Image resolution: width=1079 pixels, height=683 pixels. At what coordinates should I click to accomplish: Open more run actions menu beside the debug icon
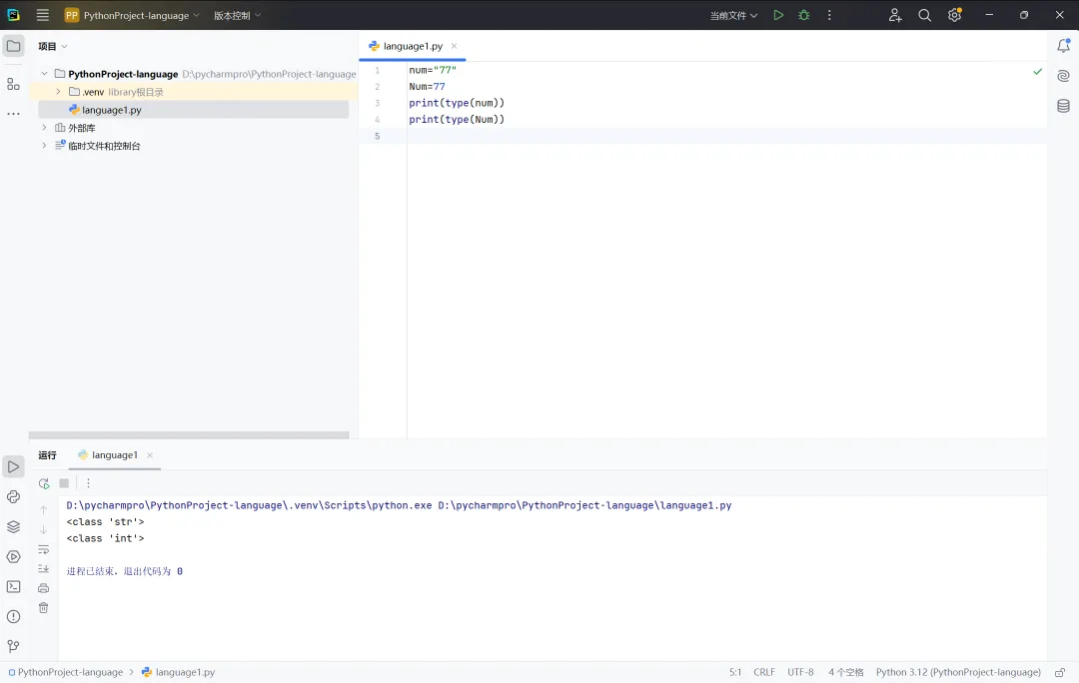829,15
